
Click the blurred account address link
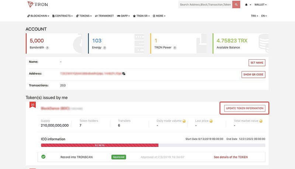pos(91,74)
